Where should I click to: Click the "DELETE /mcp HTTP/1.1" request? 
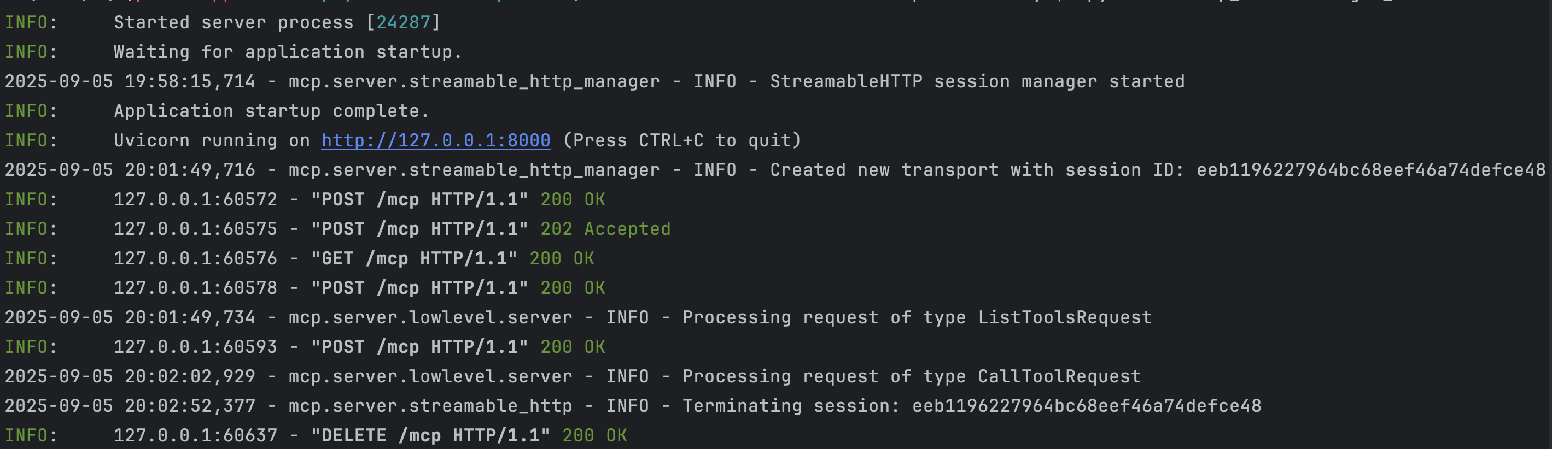point(430,435)
